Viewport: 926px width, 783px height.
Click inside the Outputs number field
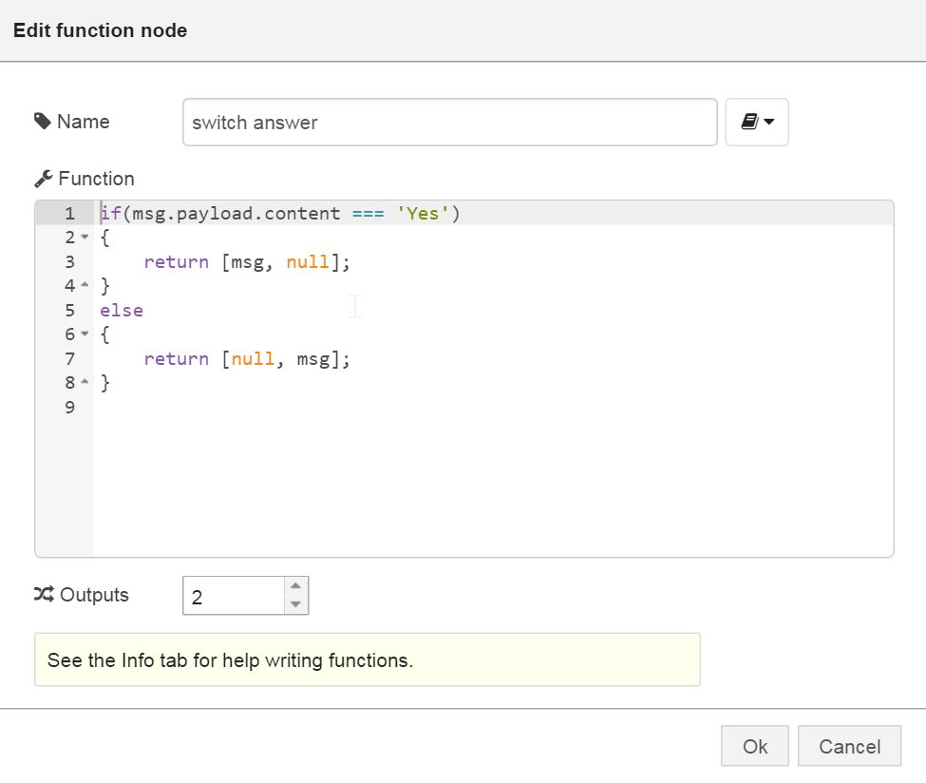click(x=233, y=597)
